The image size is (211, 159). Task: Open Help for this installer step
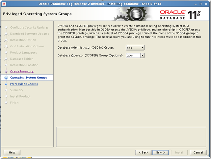click(x=12, y=152)
